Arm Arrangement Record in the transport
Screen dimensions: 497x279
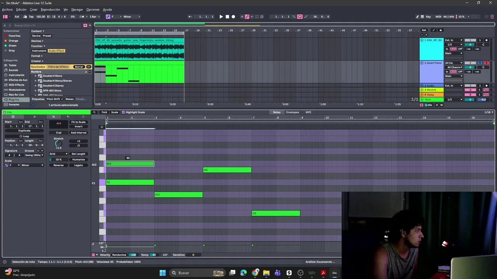(233, 17)
